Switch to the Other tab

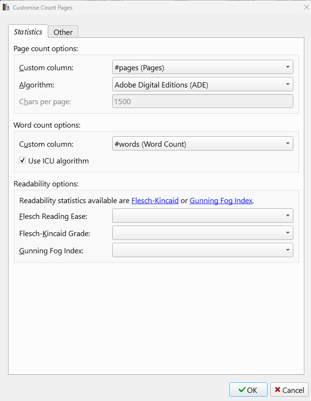coord(63,32)
